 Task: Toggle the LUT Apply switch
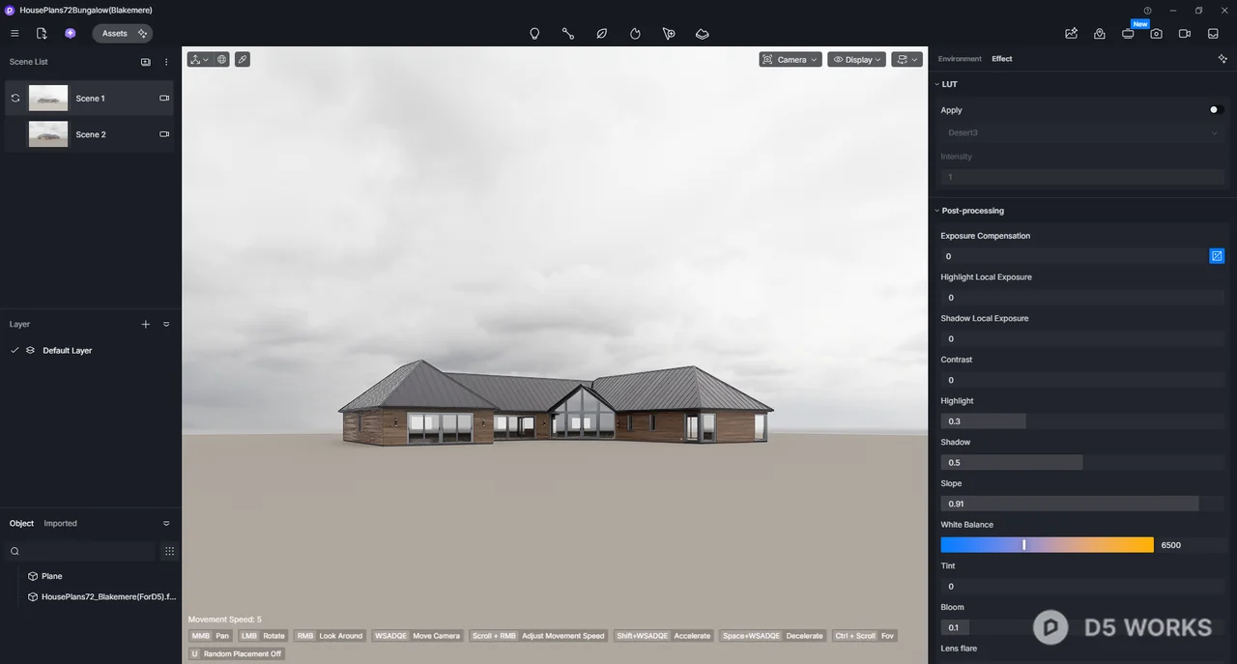(x=1217, y=110)
